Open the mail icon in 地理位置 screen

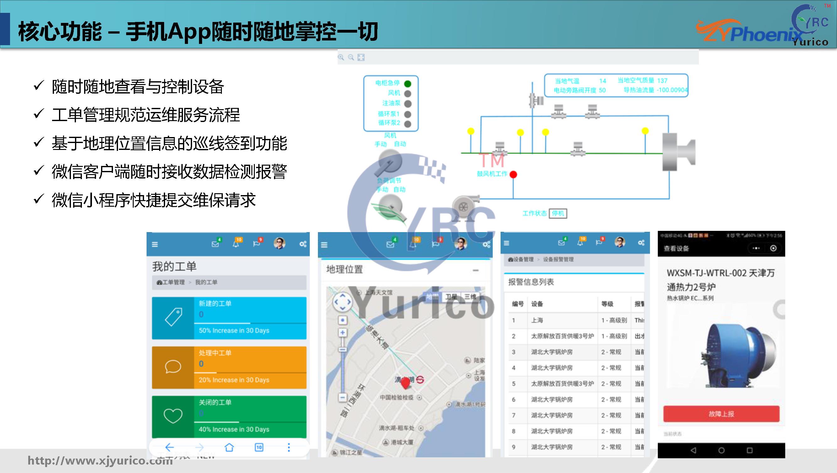[x=390, y=244]
